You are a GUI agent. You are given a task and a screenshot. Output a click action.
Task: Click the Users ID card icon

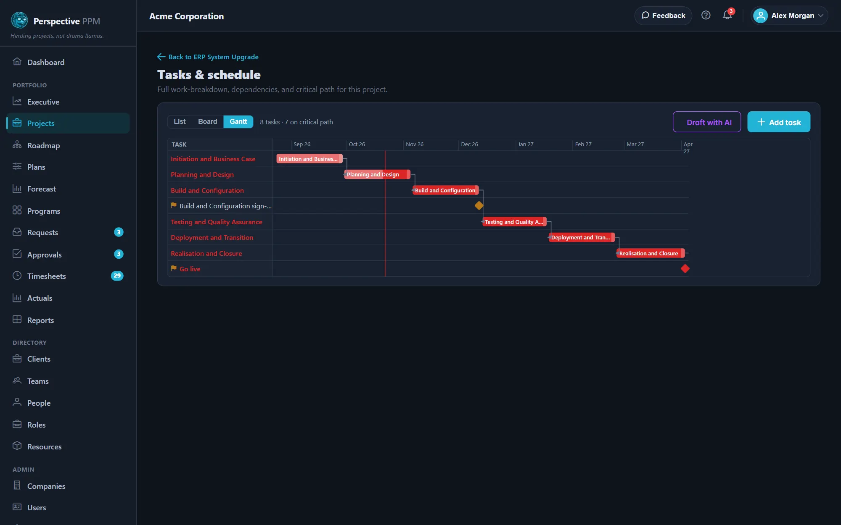(17, 507)
